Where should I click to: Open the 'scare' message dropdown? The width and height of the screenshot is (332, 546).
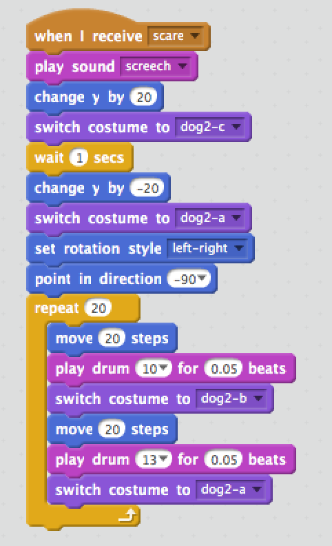point(176,36)
